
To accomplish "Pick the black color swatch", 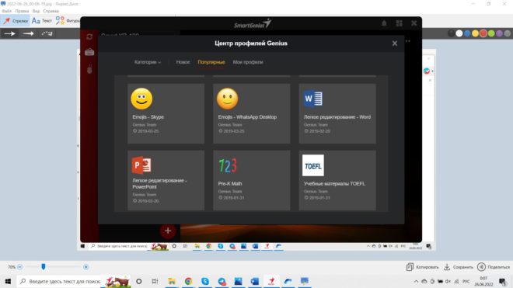I will [x=451, y=33].
